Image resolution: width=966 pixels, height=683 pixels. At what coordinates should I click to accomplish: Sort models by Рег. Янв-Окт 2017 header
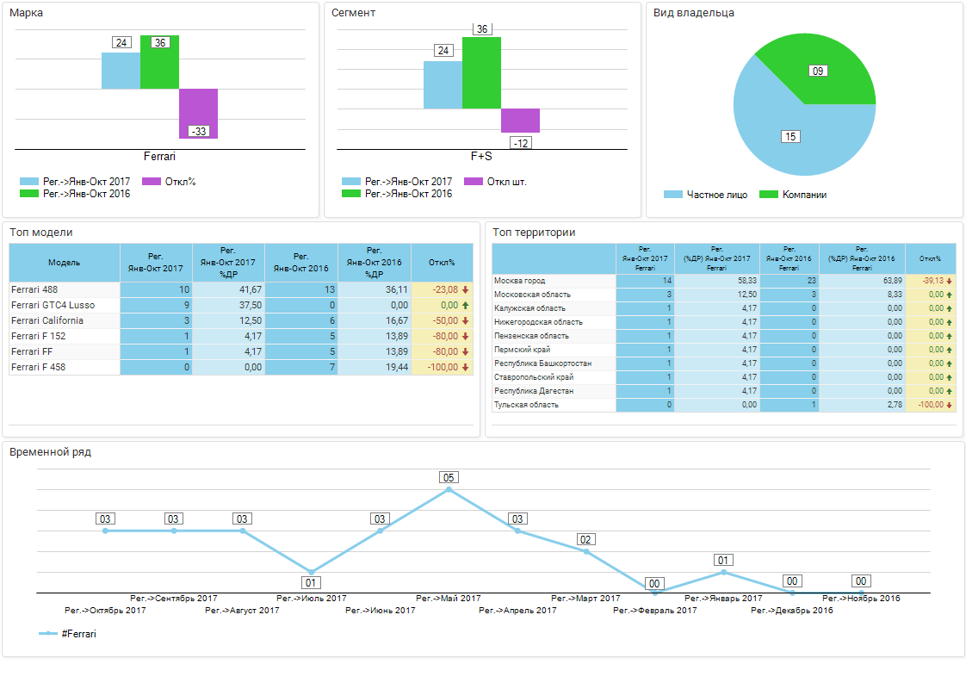coord(156,263)
